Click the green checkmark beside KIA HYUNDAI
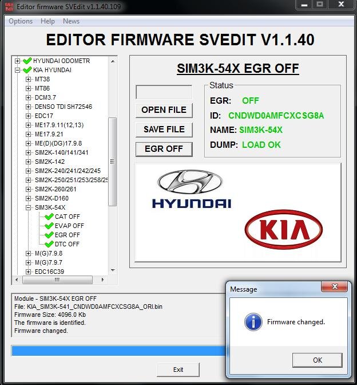The height and width of the screenshot is (385, 357). click(27, 70)
